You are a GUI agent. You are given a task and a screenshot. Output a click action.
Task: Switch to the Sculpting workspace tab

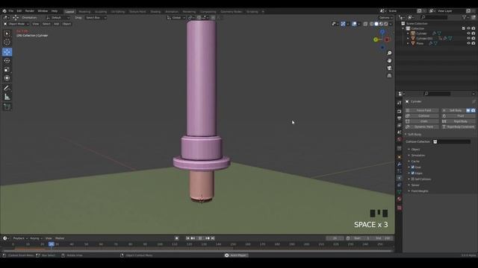coord(101,12)
